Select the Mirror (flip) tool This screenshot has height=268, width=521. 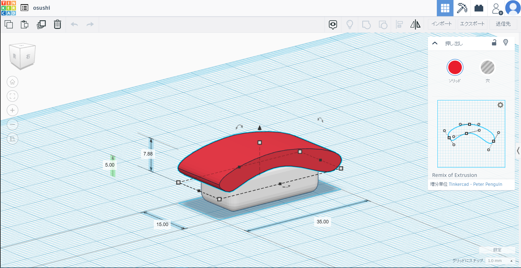pos(415,24)
